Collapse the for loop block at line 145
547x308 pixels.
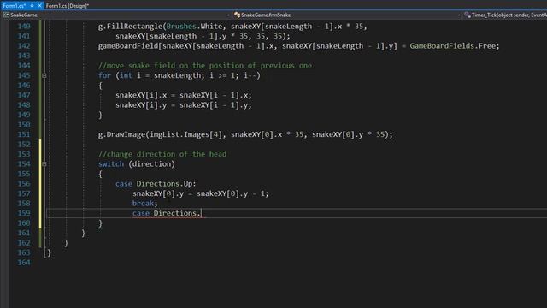[44, 75]
